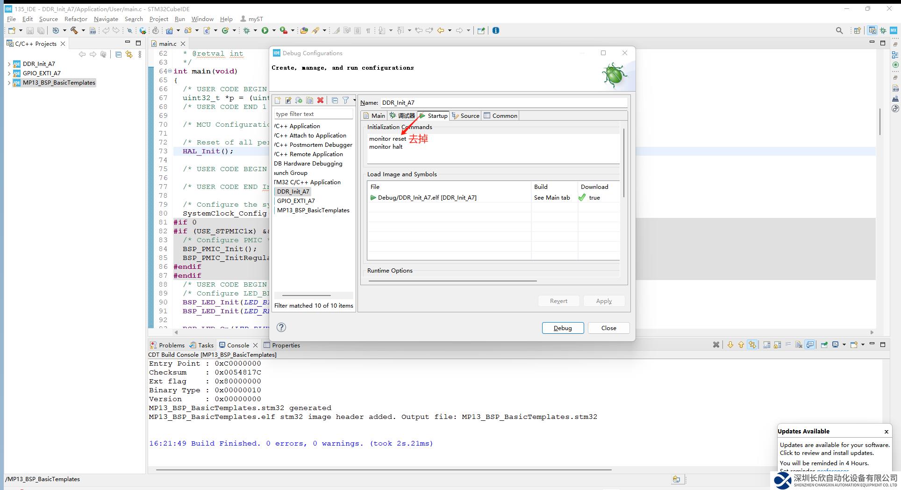Click the Information Center icon in toolbar
The image size is (901, 490).
coord(496,30)
